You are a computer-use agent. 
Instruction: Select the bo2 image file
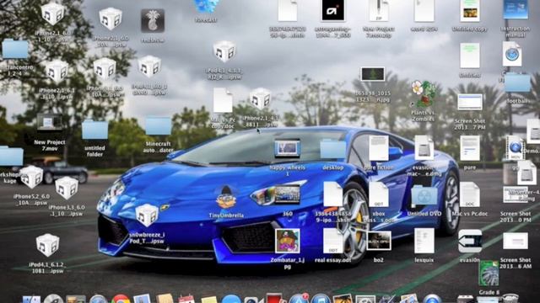point(379,241)
